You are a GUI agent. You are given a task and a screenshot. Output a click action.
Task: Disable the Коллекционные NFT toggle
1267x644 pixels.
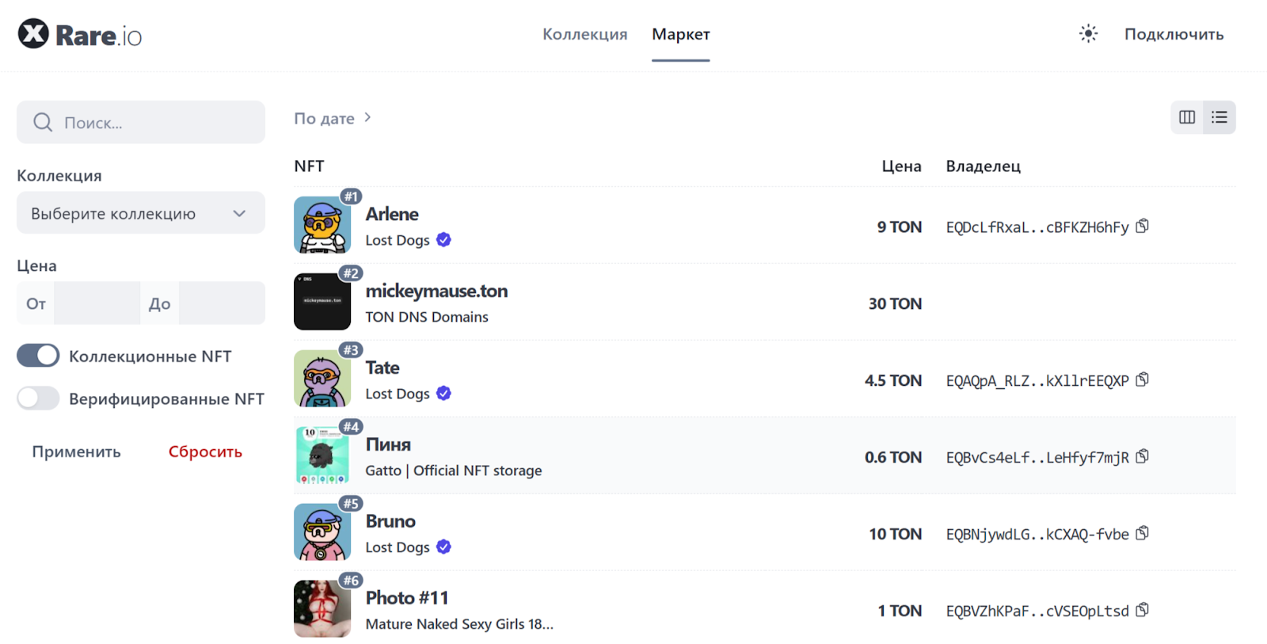(x=38, y=356)
